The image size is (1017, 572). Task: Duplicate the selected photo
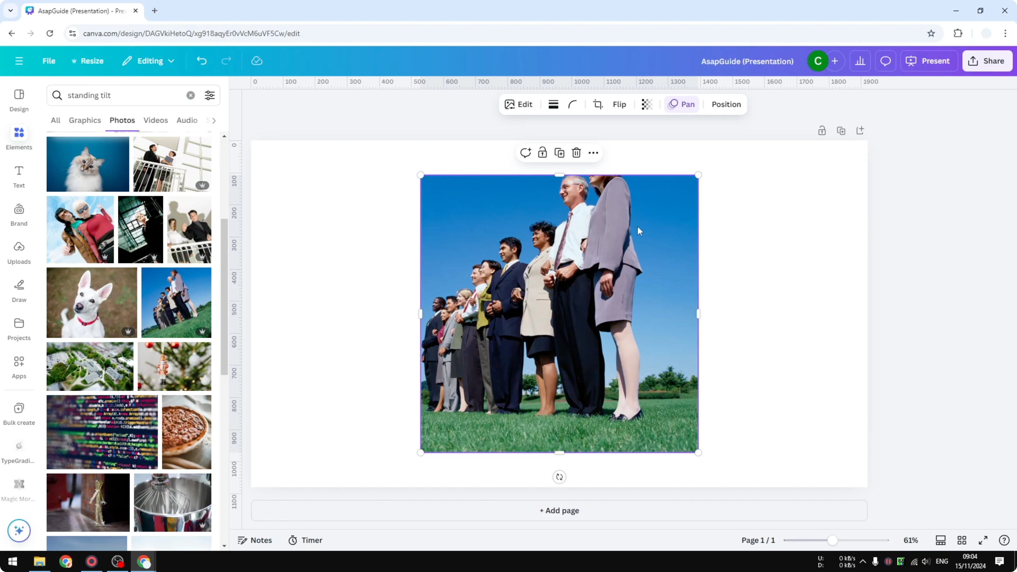(559, 152)
